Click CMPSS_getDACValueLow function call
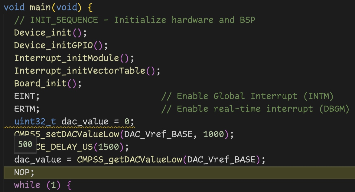Screen dimensions: 355x192 pyautogui.click(x=129, y=159)
